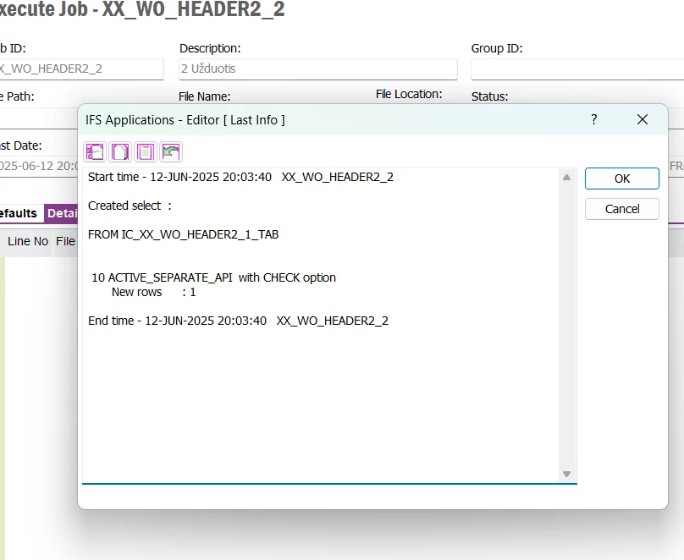This screenshot has height=560, width=684.
Task: Dismiss the editor with Cancel
Action: [621, 209]
